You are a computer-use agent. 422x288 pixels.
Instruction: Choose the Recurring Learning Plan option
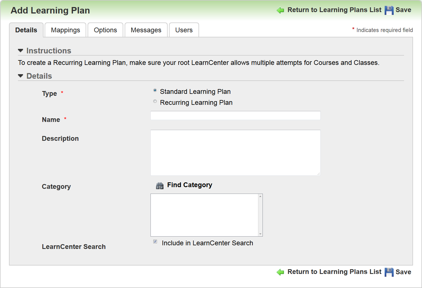[x=155, y=101]
